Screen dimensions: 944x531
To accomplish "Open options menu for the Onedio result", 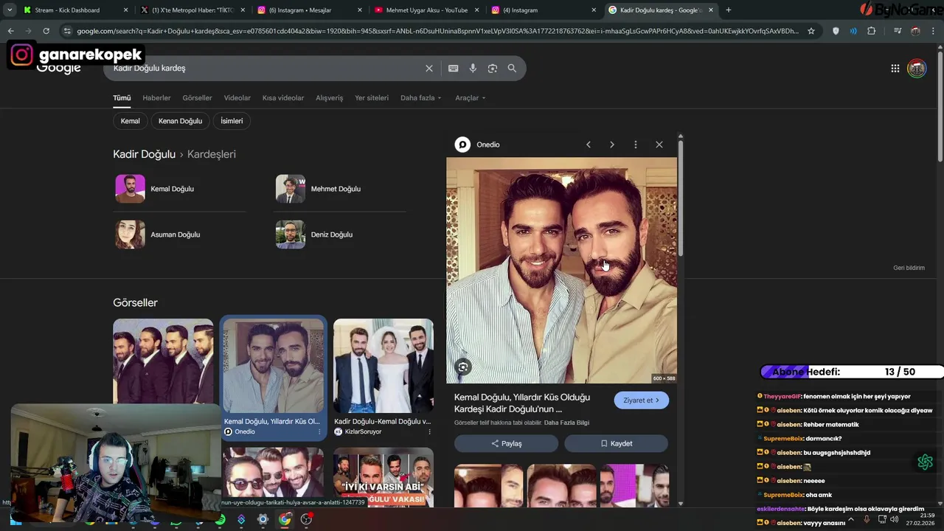I will pyautogui.click(x=319, y=431).
